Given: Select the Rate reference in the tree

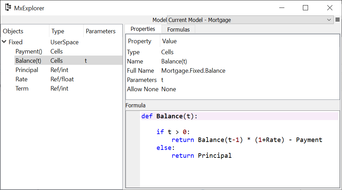Looking at the screenshot, I should tap(21, 79).
